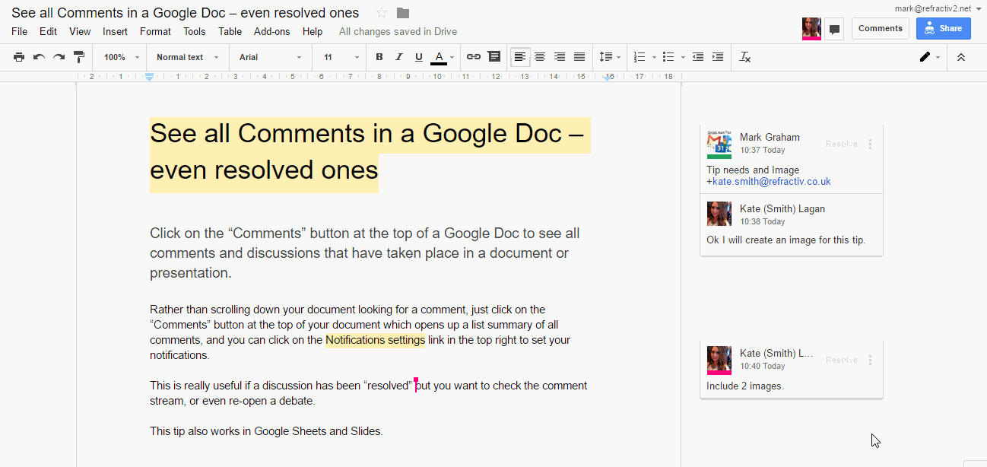
Task: Apply a bulleted list
Action: coord(668,57)
